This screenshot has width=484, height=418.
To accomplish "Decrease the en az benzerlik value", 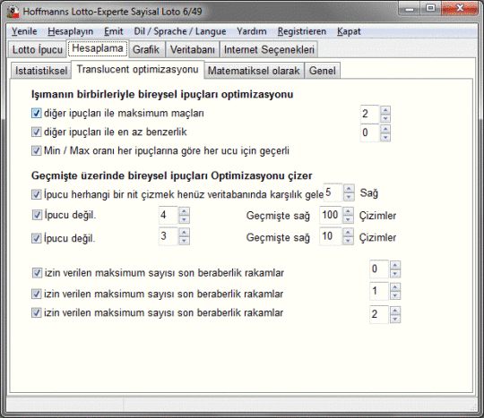I will (x=385, y=137).
